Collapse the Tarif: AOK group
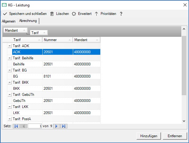Image resolution: width=189 pixels, height=143 pixels. [x=9, y=46]
